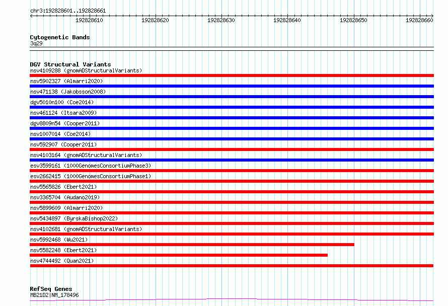Select the shortest red bar under nsv5582248
The height and width of the screenshot is (306, 448).
coord(179,255)
